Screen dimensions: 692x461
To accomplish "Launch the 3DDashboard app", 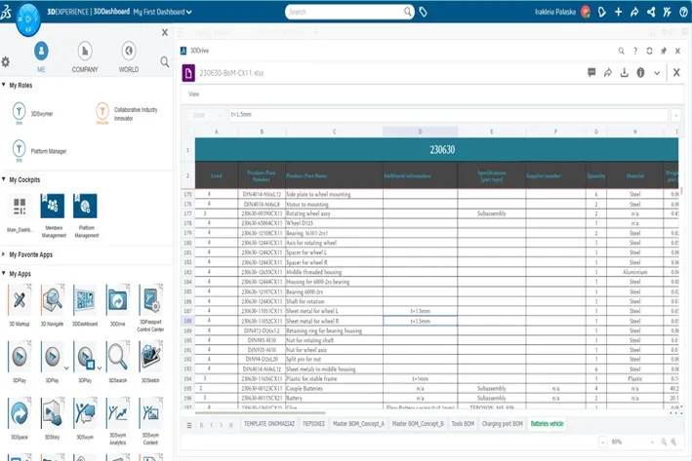I will (x=85, y=300).
